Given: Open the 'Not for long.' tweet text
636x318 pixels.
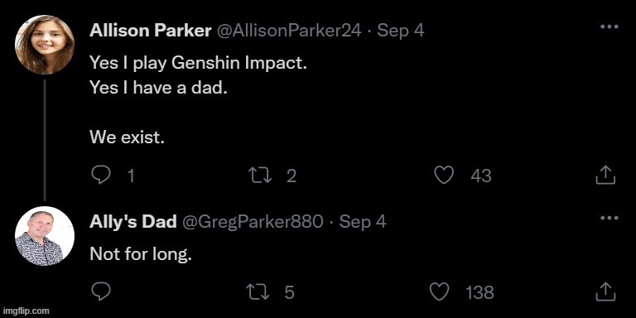Looking at the screenshot, I should point(140,254).
